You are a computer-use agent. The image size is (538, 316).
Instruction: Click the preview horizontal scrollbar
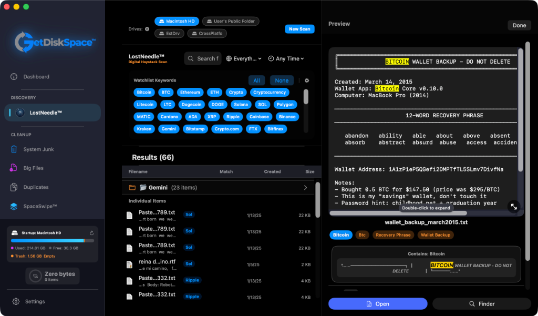[x=398, y=213]
